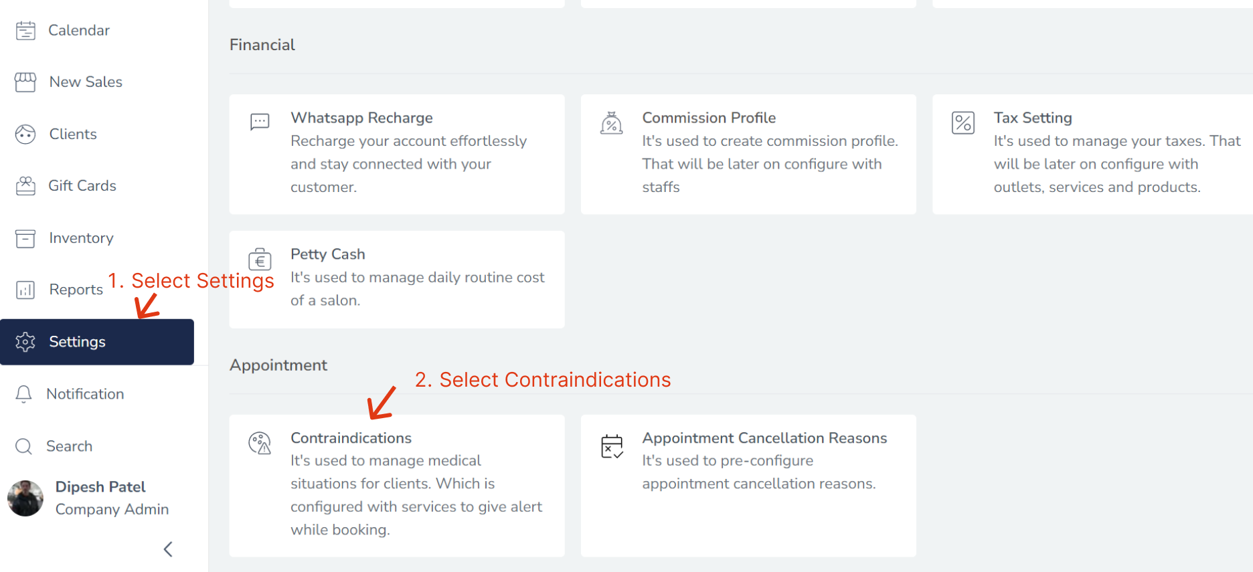
Task: Open the Whatsapp Recharge card
Action: pos(397,154)
